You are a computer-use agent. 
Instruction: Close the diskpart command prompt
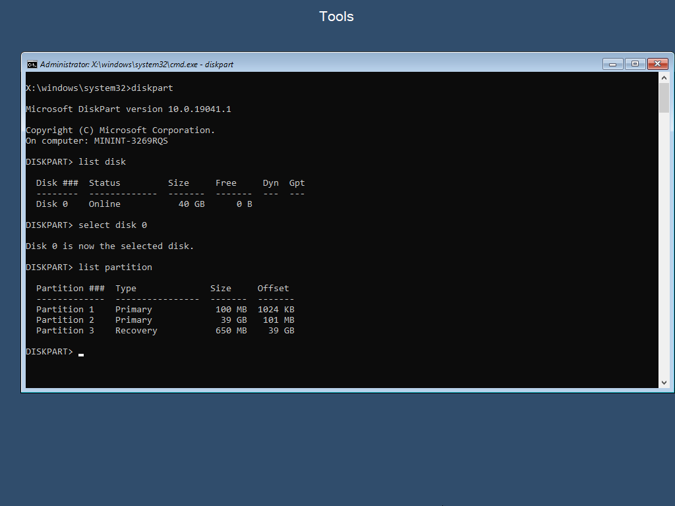pos(658,63)
